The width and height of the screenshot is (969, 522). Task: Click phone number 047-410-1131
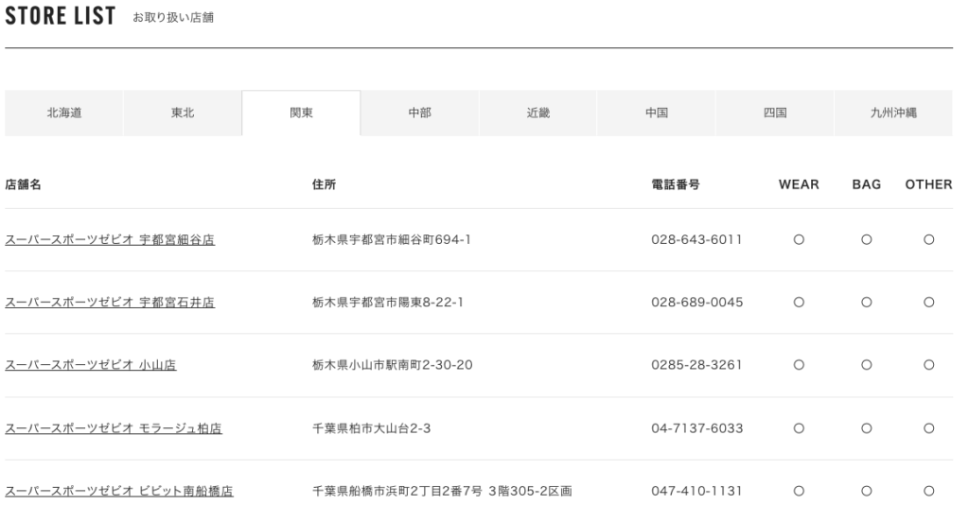[696, 491]
